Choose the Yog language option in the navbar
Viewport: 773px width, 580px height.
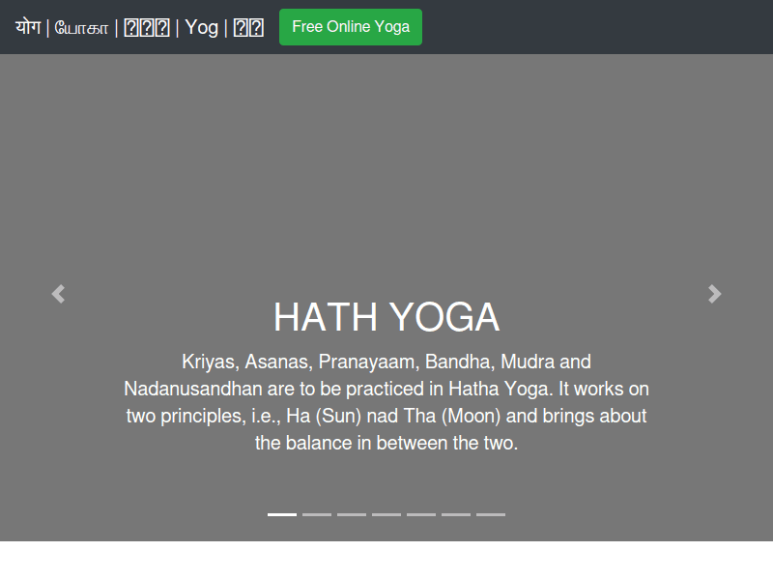(x=202, y=27)
